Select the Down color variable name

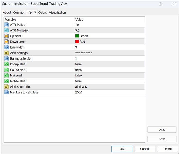(x=18, y=42)
